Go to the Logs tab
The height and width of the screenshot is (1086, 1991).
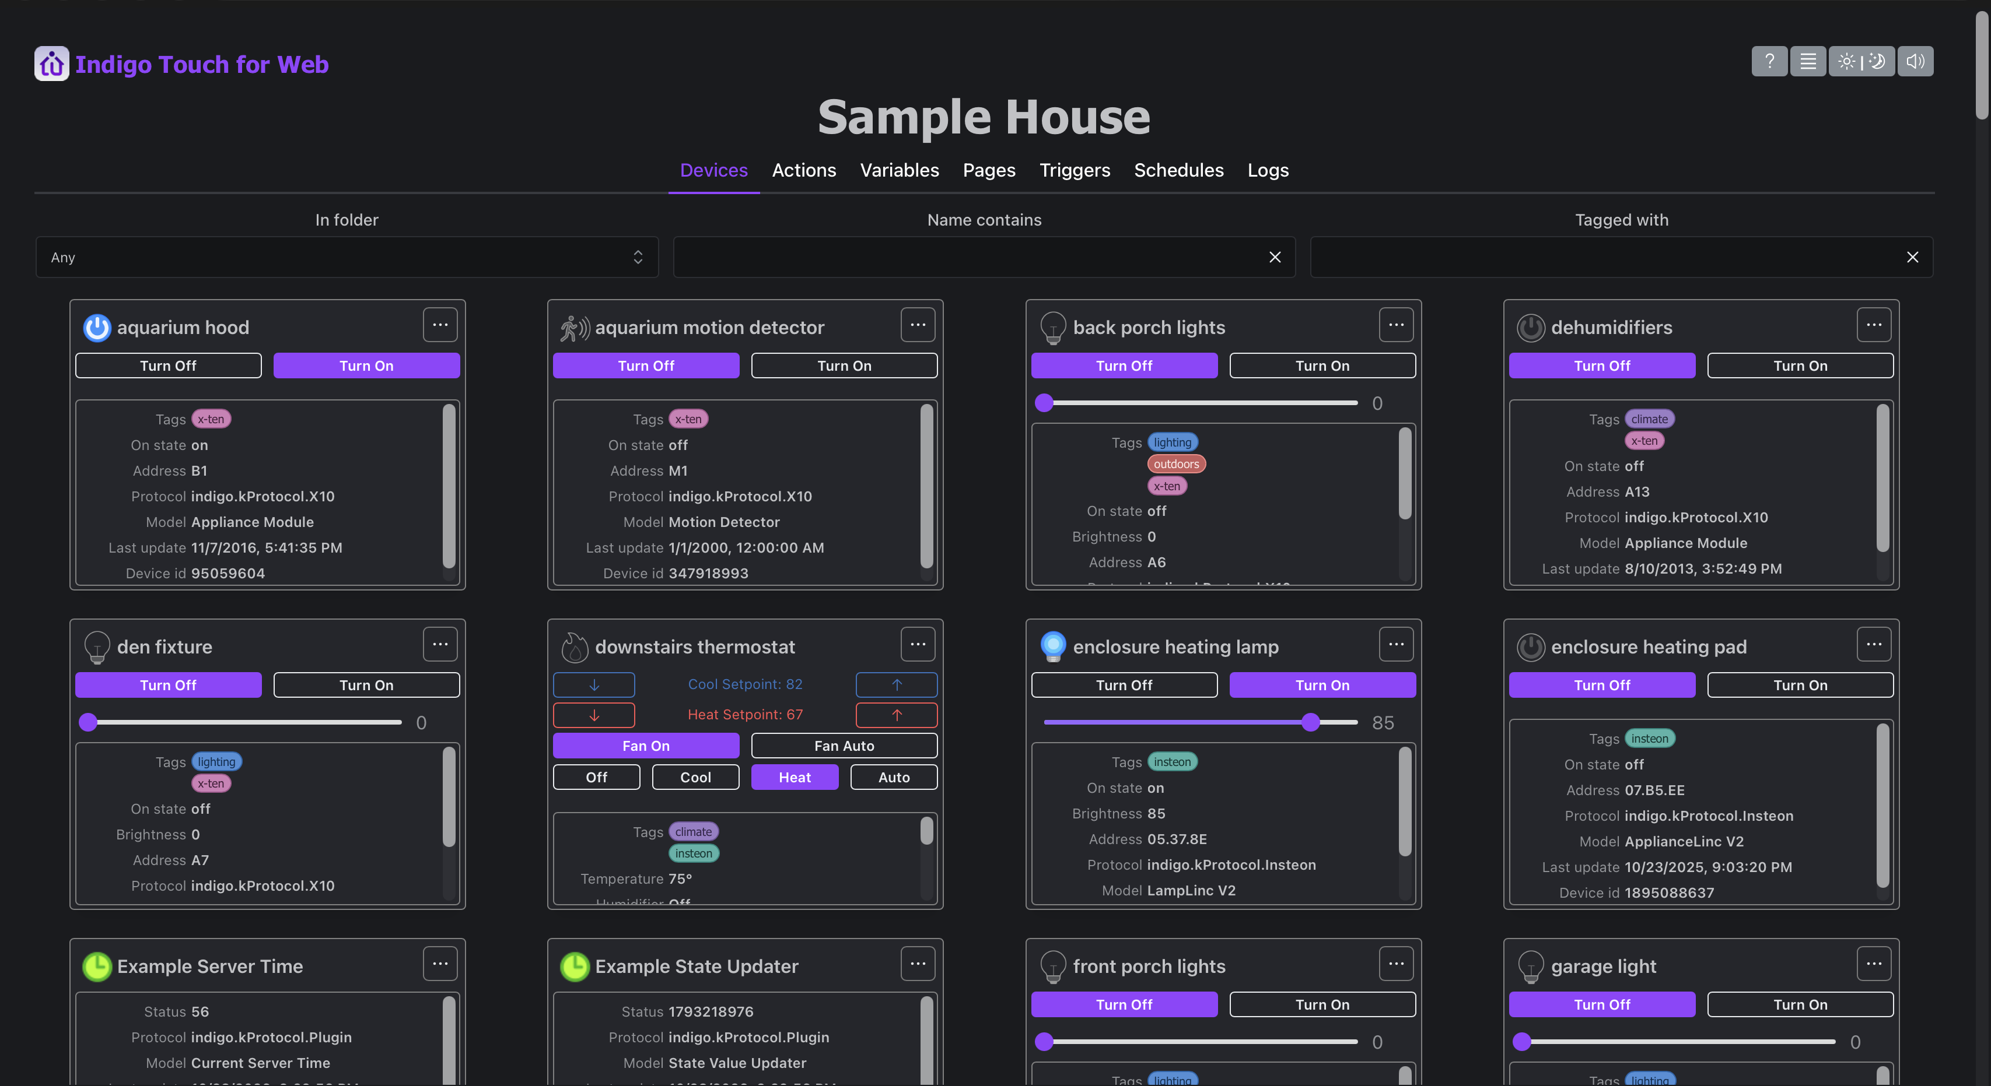1268,170
